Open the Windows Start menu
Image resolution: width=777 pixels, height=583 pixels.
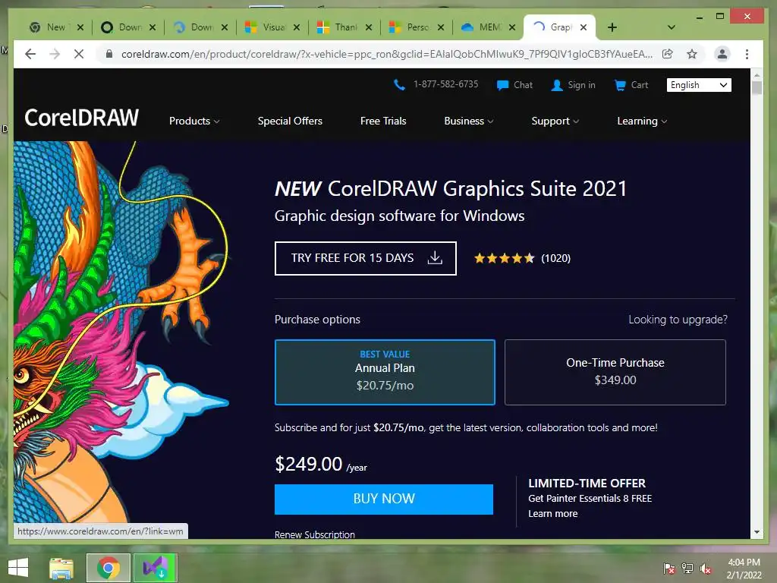point(18,568)
